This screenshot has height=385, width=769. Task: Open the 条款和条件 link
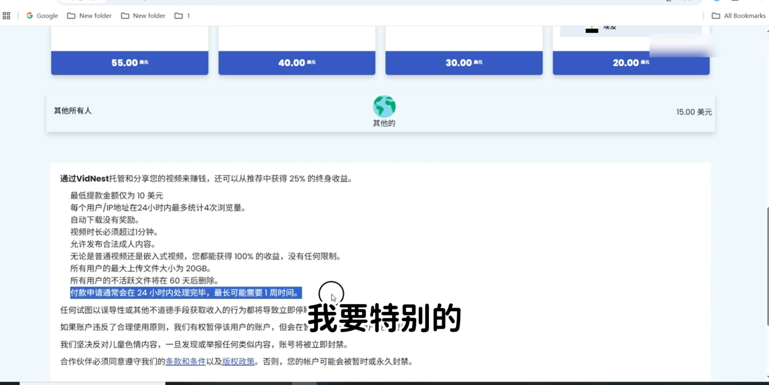click(186, 362)
